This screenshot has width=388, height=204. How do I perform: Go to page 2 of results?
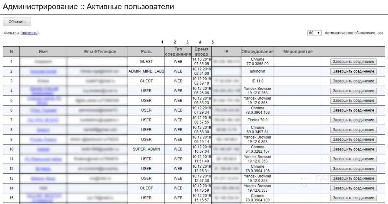coord(175,42)
